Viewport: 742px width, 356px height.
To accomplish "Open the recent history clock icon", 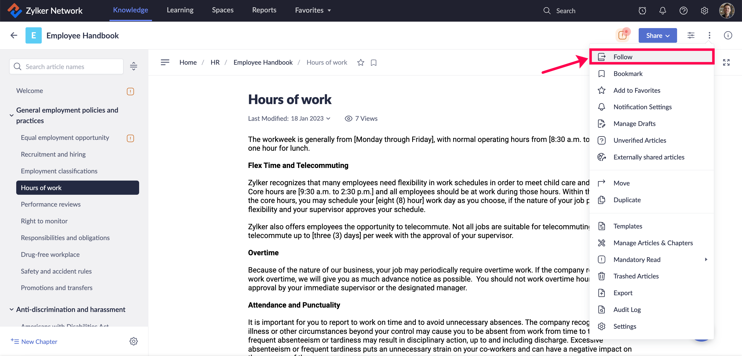I will (642, 11).
